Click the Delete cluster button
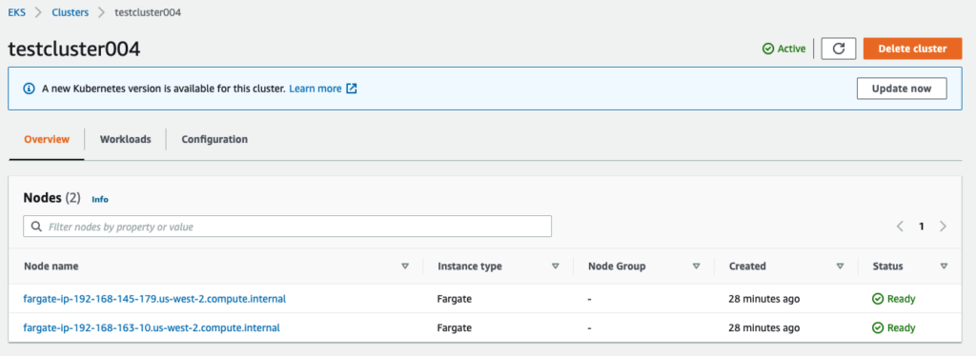The width and height of the screenshot is (976, 356). pos(912,49)
